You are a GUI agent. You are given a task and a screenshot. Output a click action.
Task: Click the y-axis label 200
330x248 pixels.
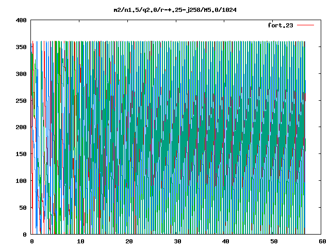(x=21, y=127)
